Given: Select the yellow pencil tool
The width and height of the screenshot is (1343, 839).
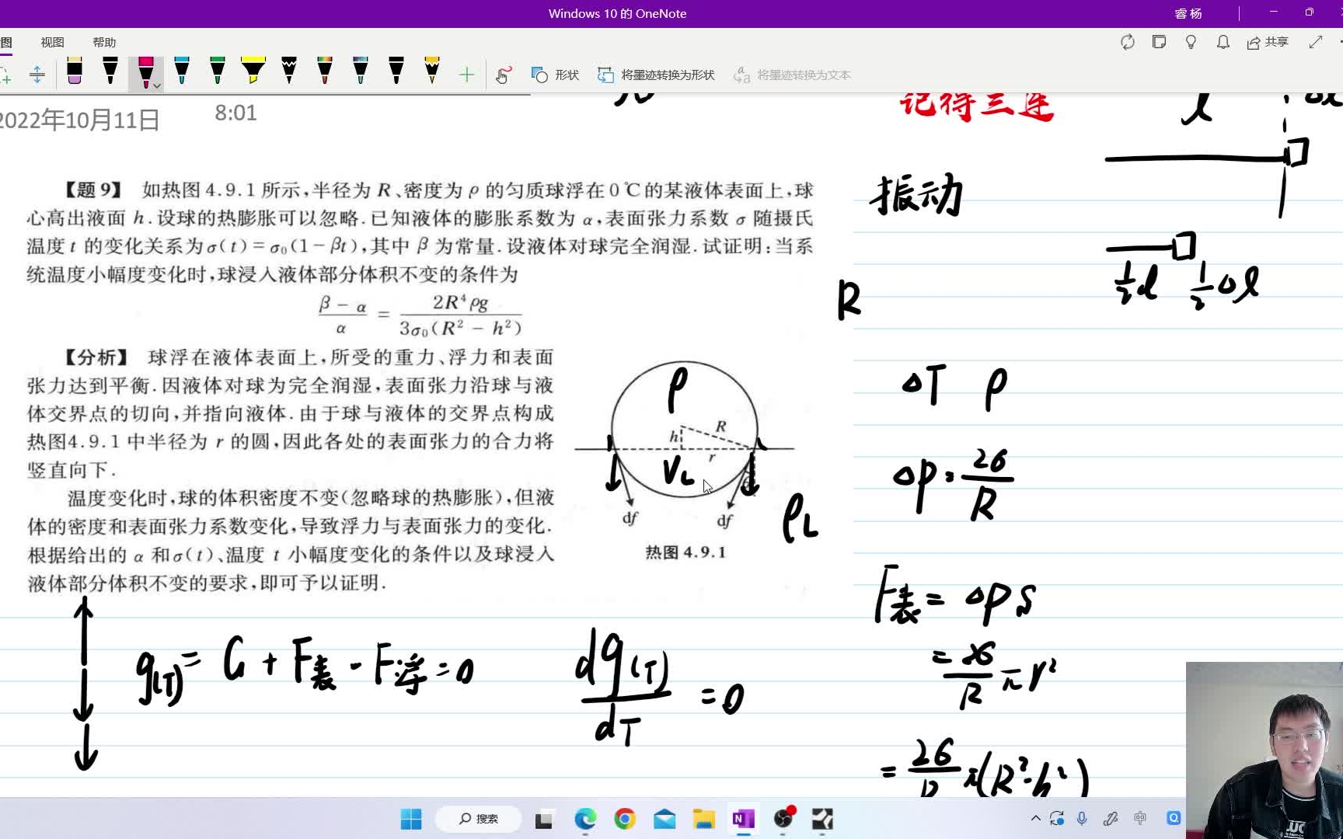Looking at the screenshot, I should pos(432,71).
